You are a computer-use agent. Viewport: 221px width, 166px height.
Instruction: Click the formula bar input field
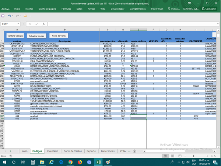129,24
